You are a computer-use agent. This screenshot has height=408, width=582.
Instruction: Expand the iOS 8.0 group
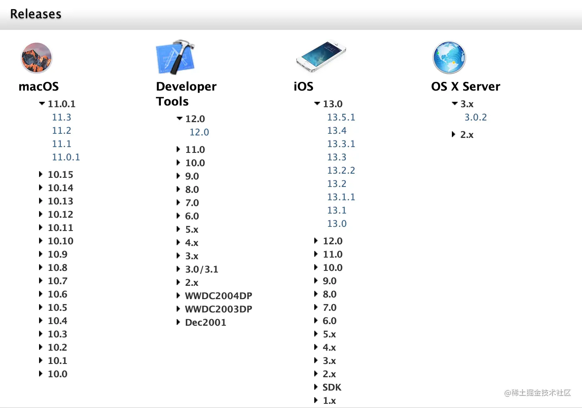coord(316,294)
